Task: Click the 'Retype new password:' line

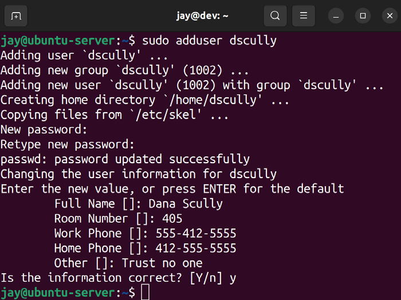Action: 68,145
